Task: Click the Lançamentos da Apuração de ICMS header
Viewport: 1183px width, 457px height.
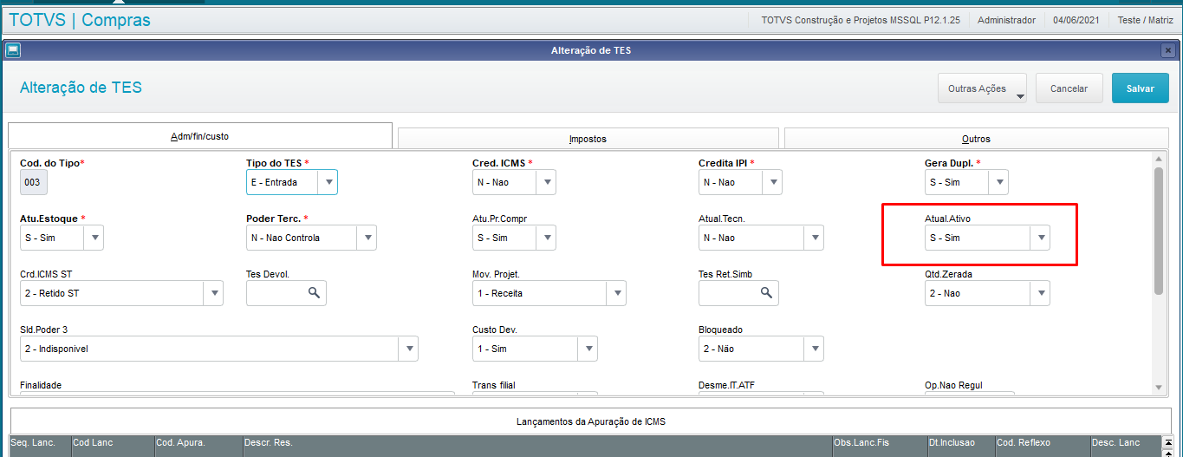Action: [x=589, y=421]
